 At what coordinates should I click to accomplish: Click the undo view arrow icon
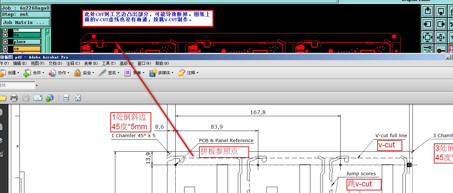coord(451,24)
